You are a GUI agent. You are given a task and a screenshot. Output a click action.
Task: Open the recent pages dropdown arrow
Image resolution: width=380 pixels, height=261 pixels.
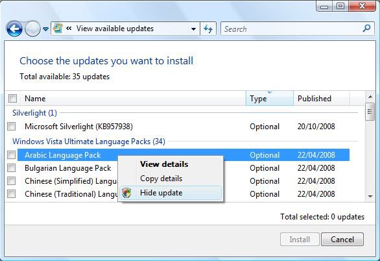pos(45,29)
